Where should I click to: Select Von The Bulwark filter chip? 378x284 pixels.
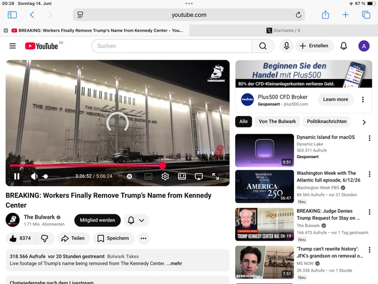(x=277, y=121)
